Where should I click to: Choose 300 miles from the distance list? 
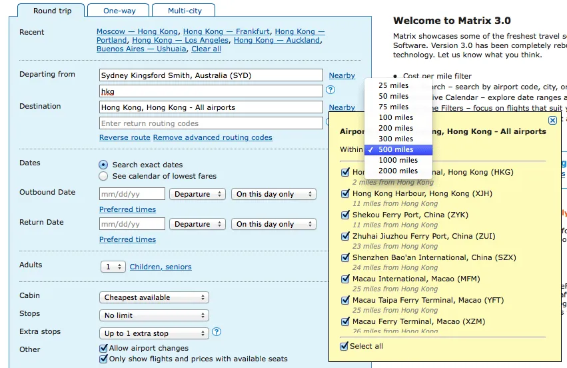398,139
